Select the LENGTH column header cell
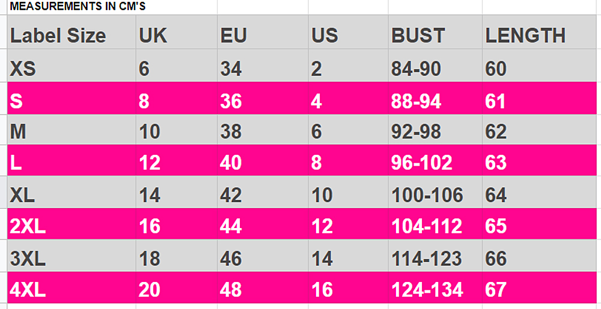601x309 pixels. click(x=525, y=36)
